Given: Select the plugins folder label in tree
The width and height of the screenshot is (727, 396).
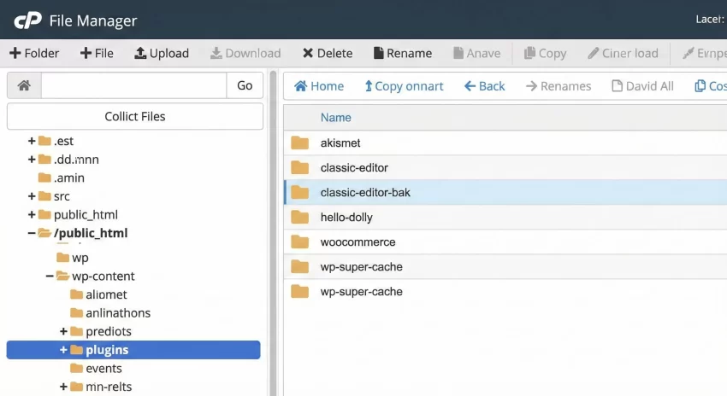Looking at the screenshot, I should (x=107, y=350).
